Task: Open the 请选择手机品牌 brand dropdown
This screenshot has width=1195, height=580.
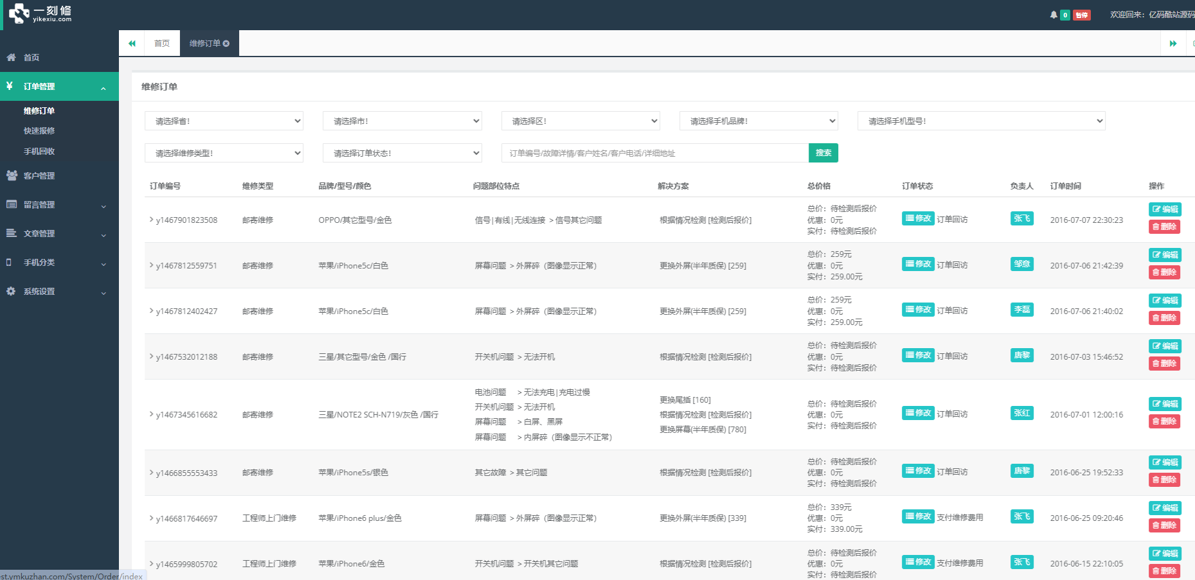Action: (x=759, y=120)
